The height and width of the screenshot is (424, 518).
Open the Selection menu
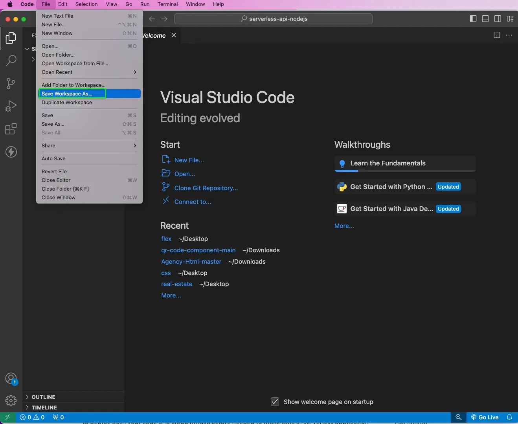[86, 4]
